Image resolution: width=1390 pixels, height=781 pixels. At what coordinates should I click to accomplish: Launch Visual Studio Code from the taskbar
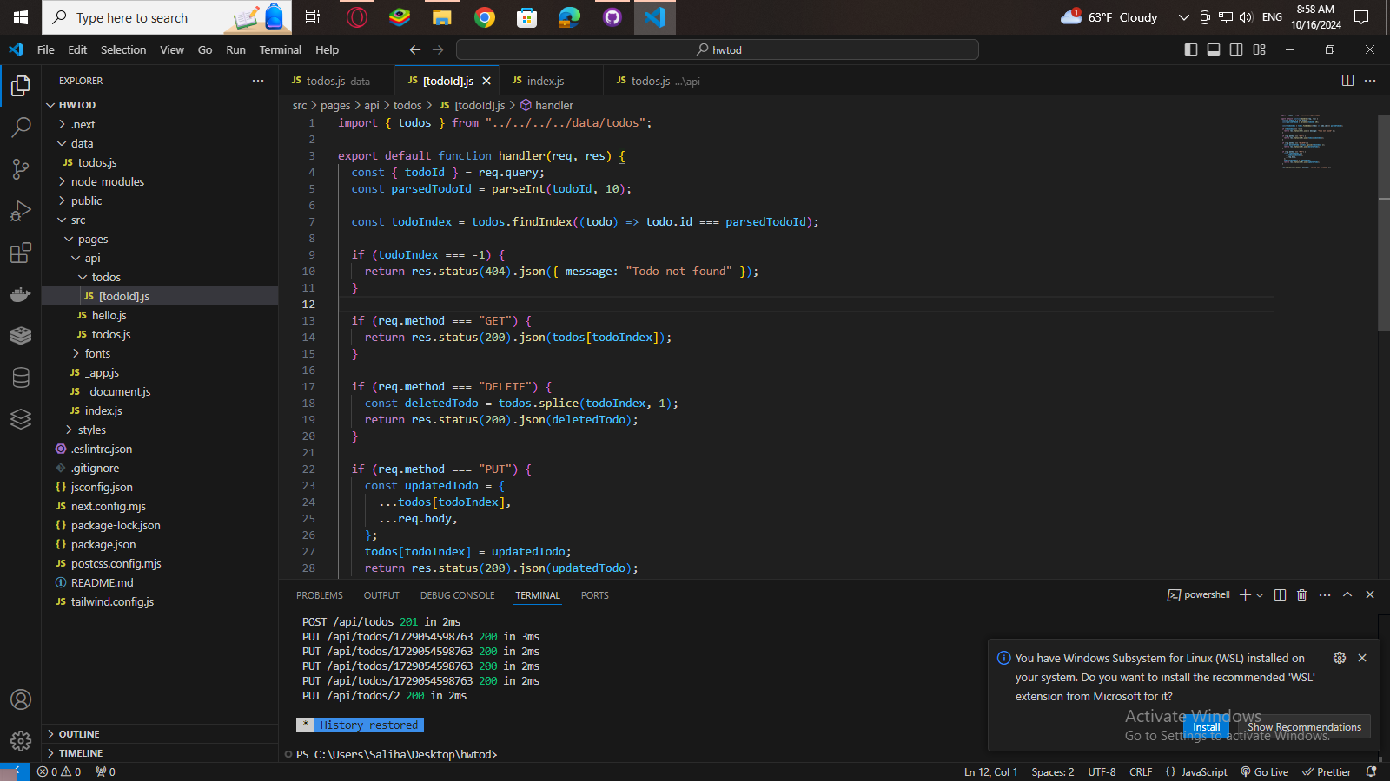pyautogui.click(x=654, y=17)
